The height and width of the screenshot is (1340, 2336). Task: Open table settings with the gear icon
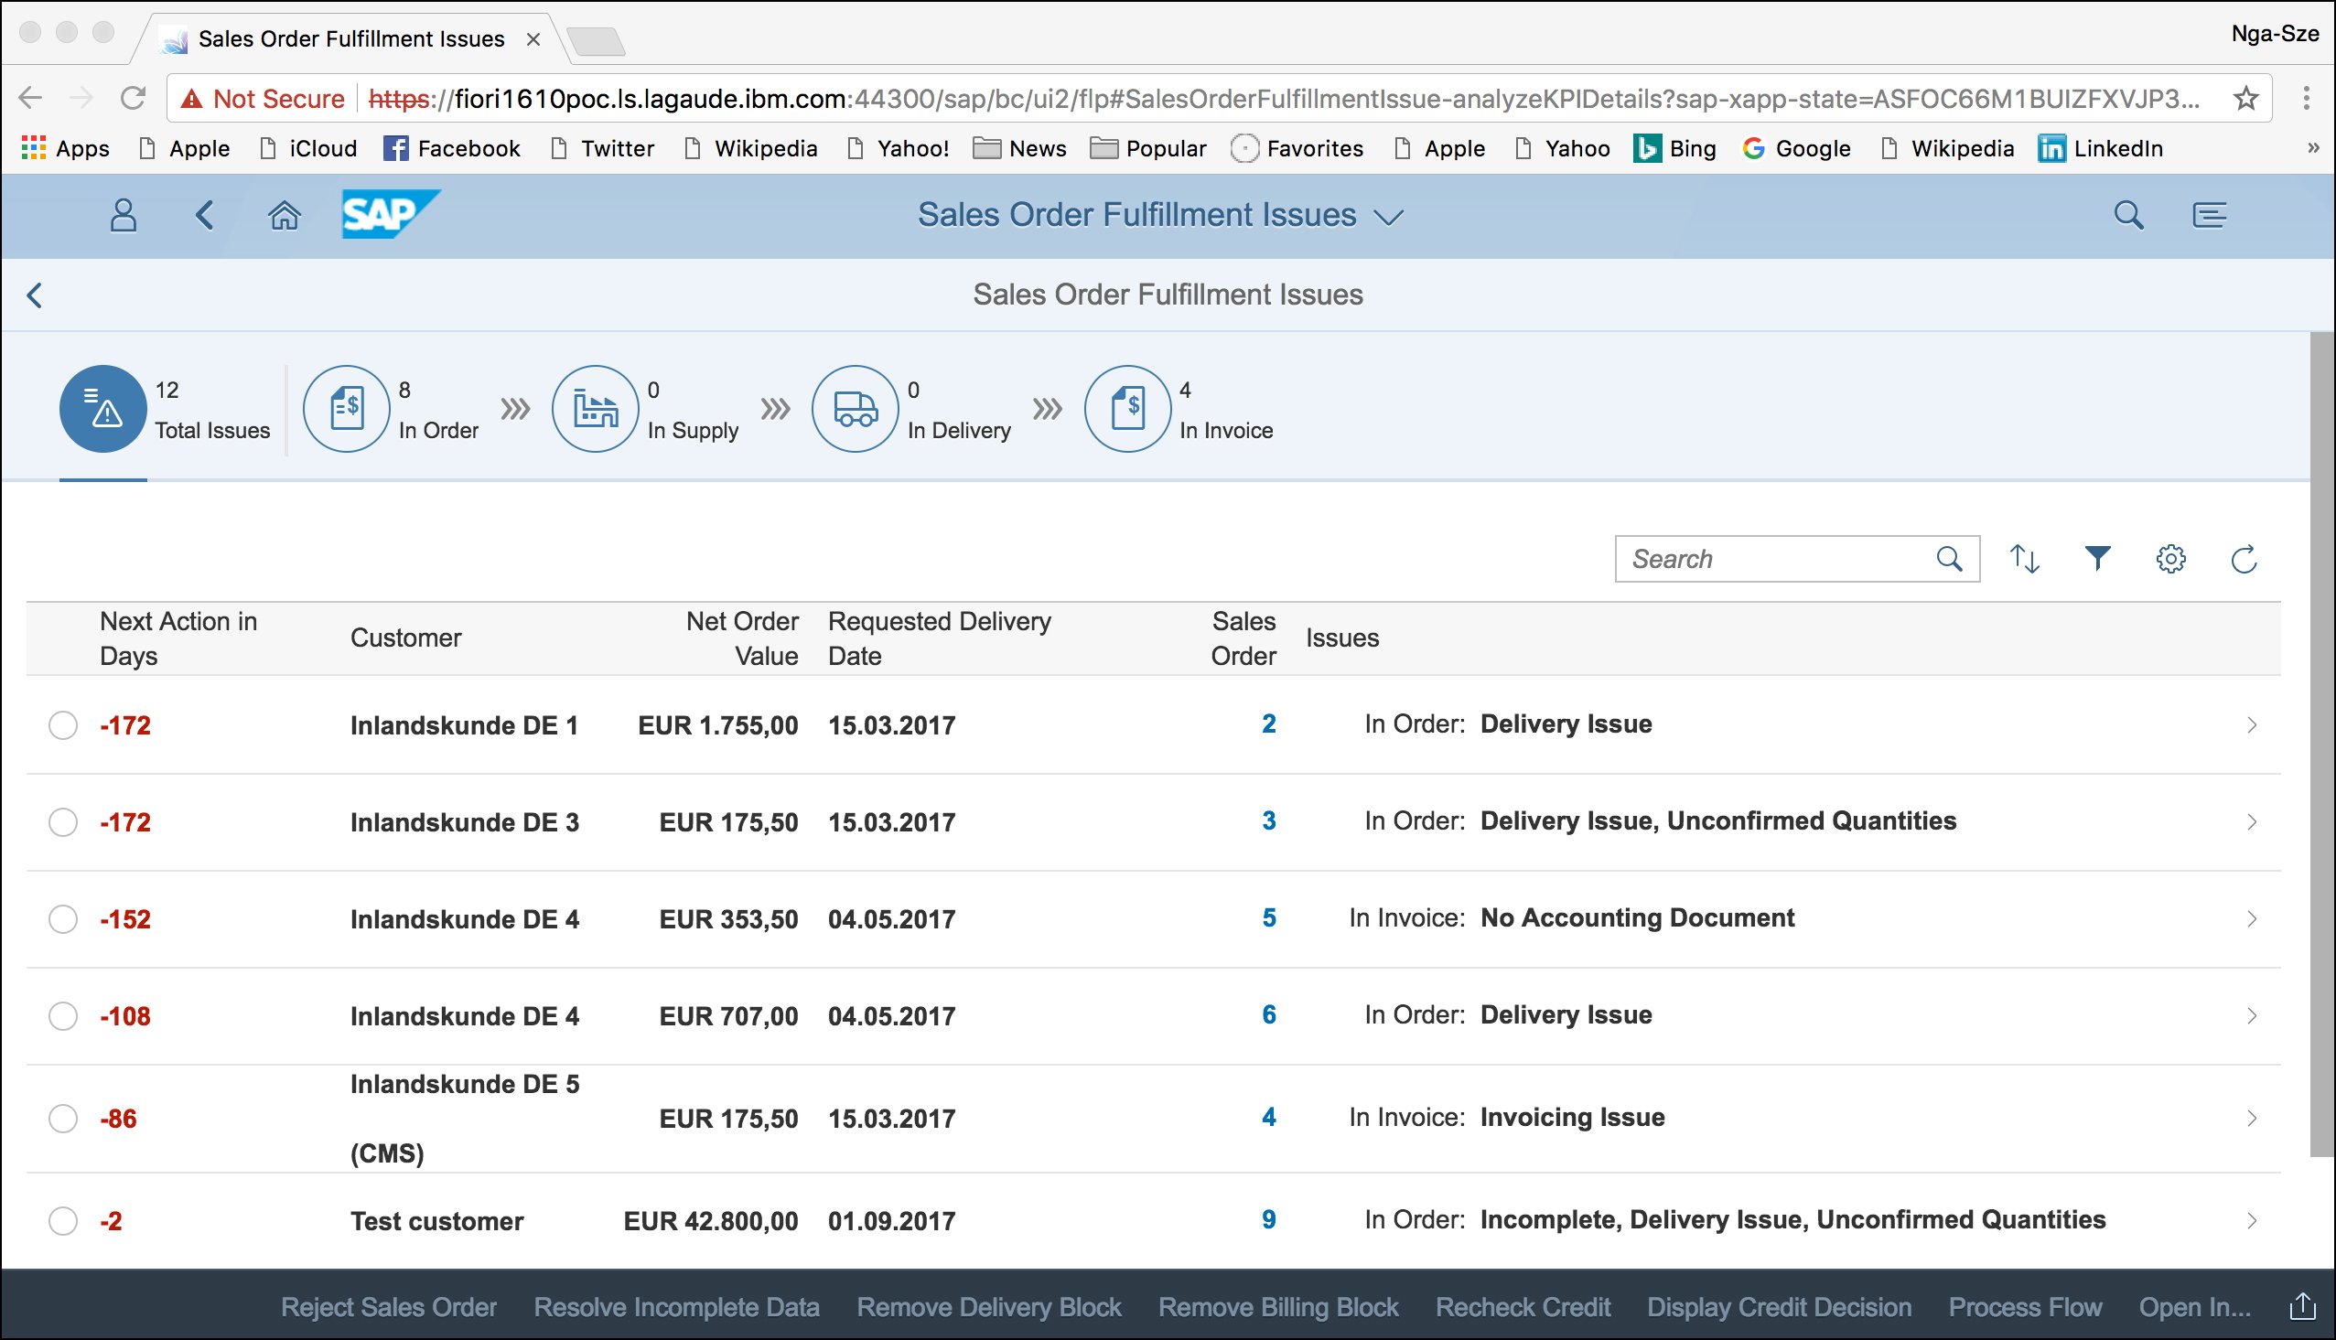coord(2170,558)
